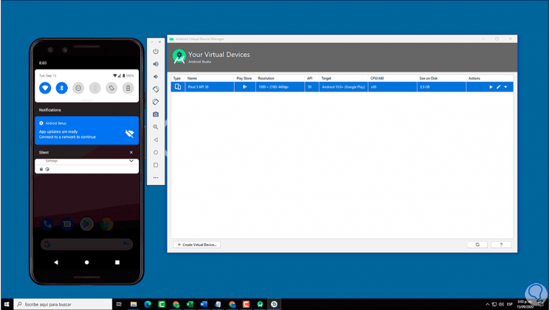Open File Explorer from the taskbar
The image size is (550, 310).
[134, 304]
